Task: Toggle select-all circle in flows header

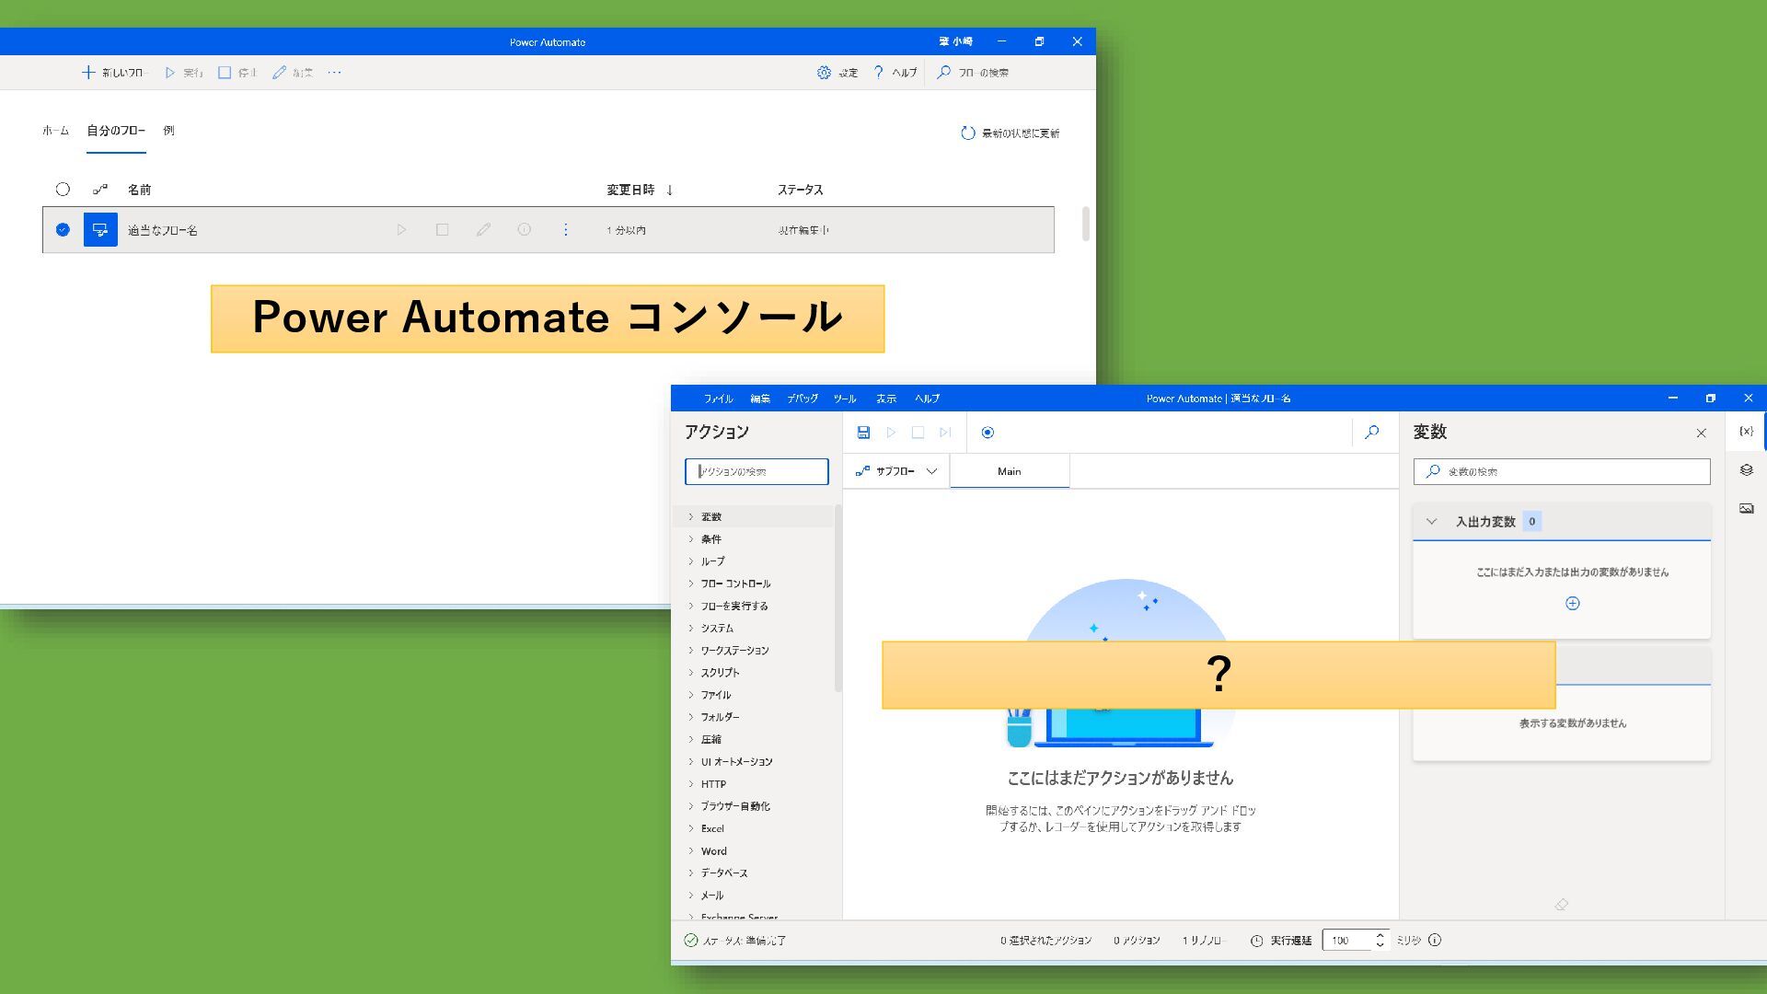Action: coord(63,190)
